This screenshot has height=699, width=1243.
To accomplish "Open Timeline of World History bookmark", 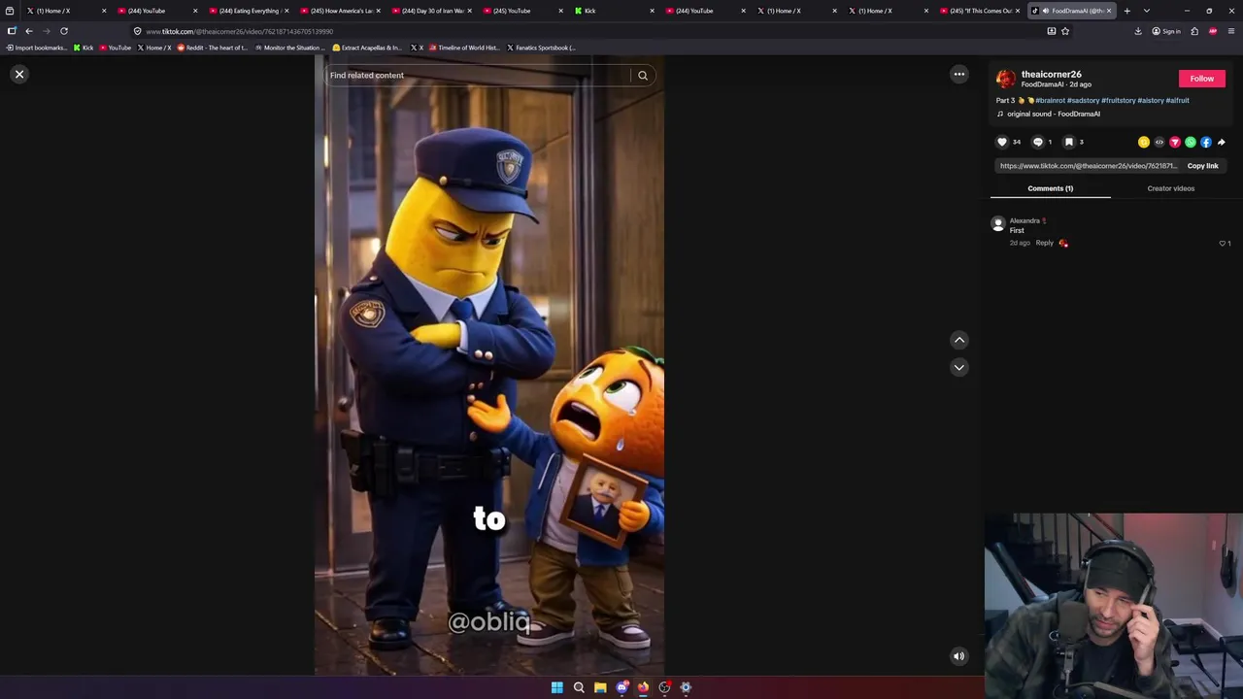I will click(x=464, y=48).
